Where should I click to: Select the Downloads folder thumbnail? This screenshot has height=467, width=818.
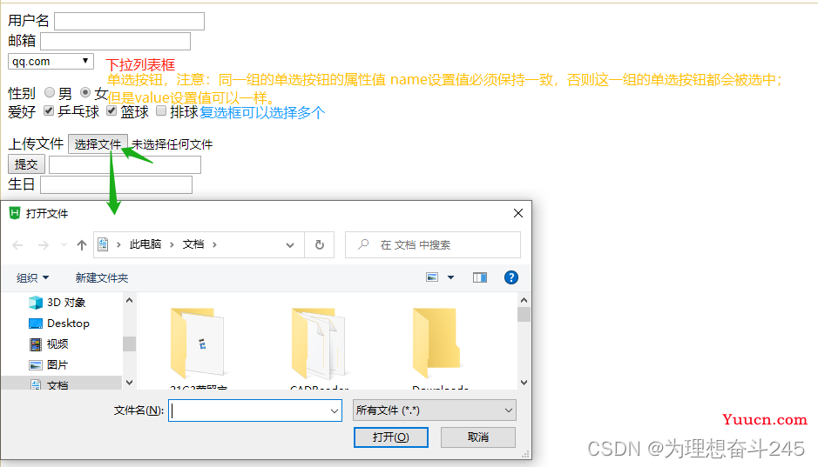tap(437, 344)
